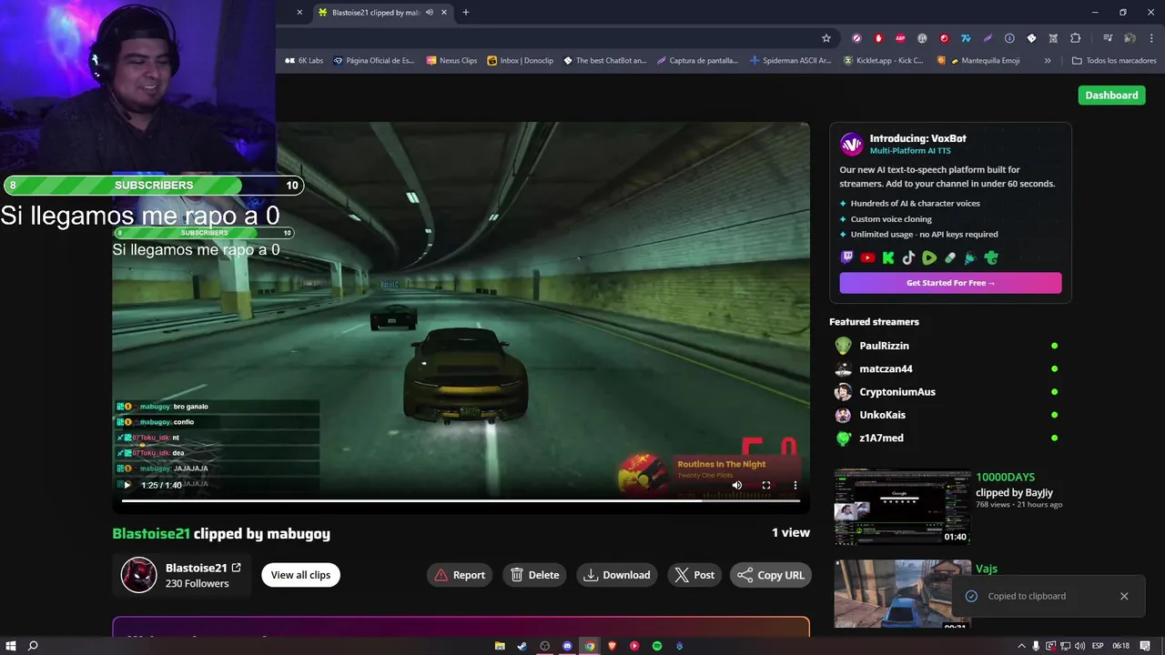Dismiss the Copied to clipboard toast
This screenshot has width=1165, height=655.
[1124, 596]
